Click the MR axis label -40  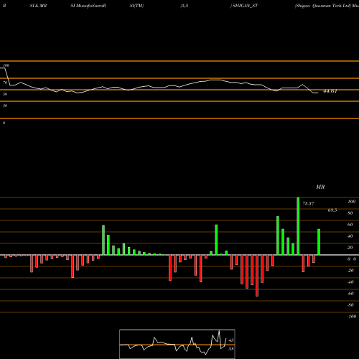point(350,282)
